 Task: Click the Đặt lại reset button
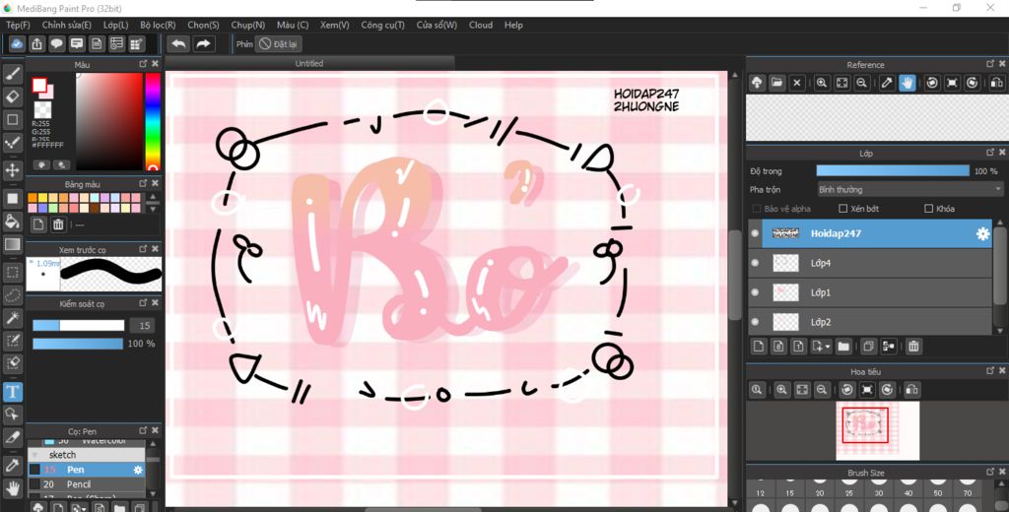coord(279,43)
